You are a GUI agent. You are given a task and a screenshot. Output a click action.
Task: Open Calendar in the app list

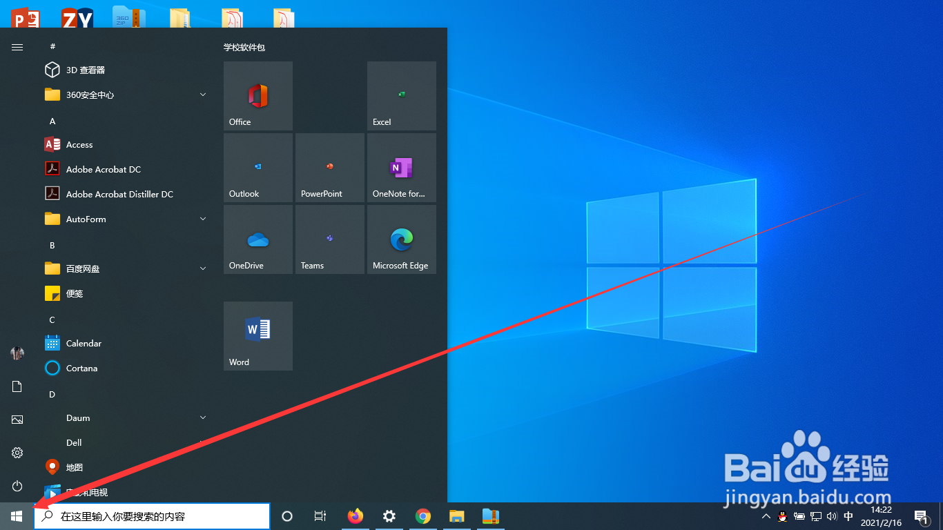126,343
